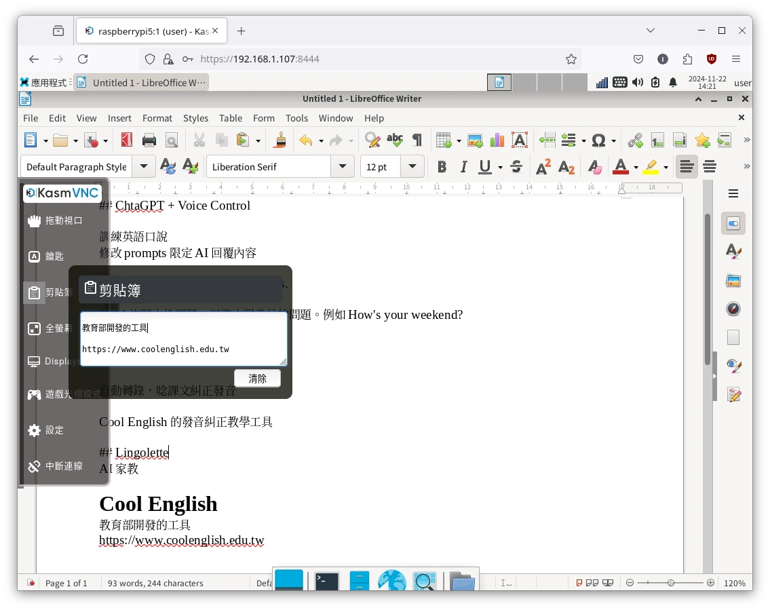Toggle formatting marks pilcrow button
This screenshot has width=770, height=610.
417,140
